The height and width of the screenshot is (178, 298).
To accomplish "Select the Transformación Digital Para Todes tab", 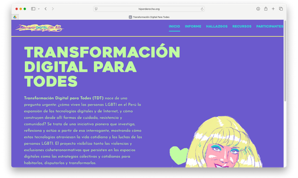I will (149, 17).
